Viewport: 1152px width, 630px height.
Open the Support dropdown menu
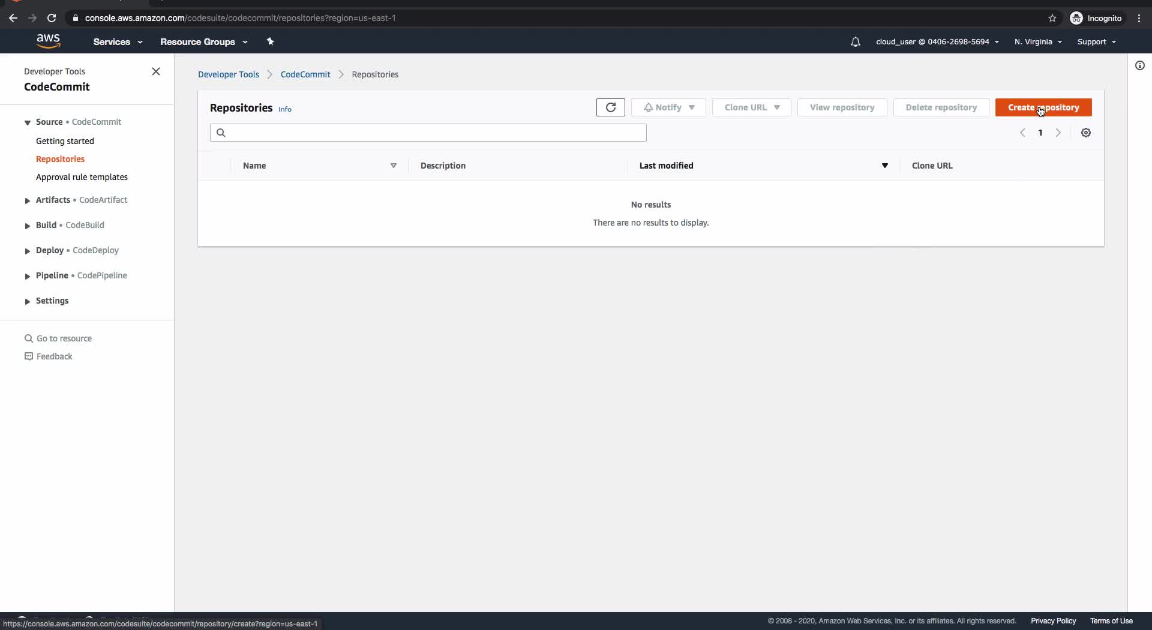pyautogui.click(x=1096, y=41)
